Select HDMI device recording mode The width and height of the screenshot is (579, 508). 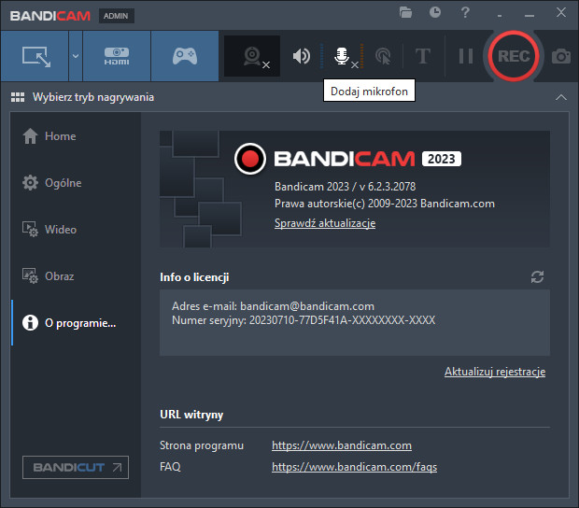[117, 56]
